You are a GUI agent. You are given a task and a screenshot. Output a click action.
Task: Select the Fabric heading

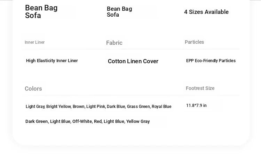coord(114,43)
